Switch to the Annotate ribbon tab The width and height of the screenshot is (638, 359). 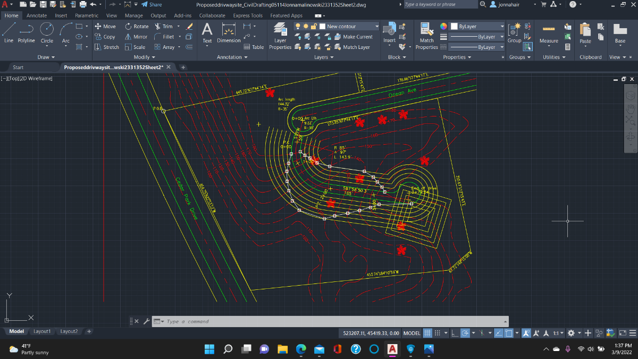tap(37, 15)
